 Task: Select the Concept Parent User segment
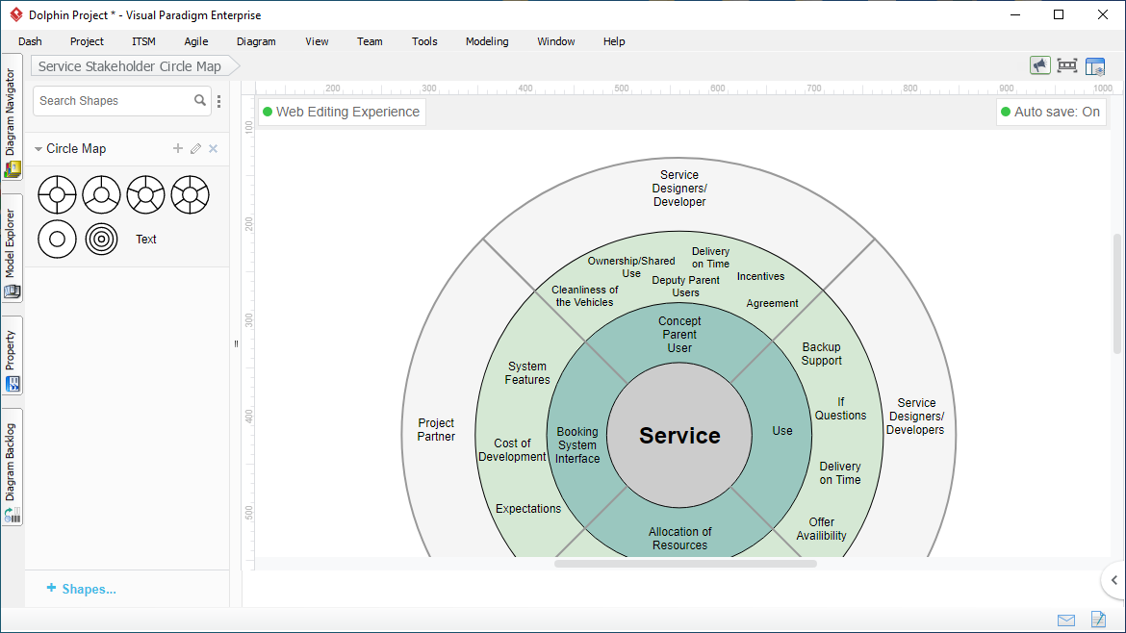point(679,335)
